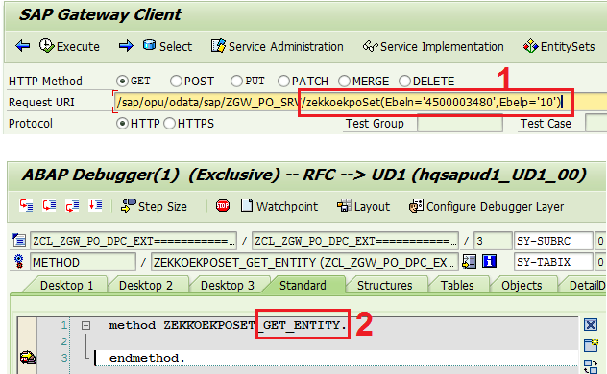Switch to the Objects tab

(x=522, y=285)
